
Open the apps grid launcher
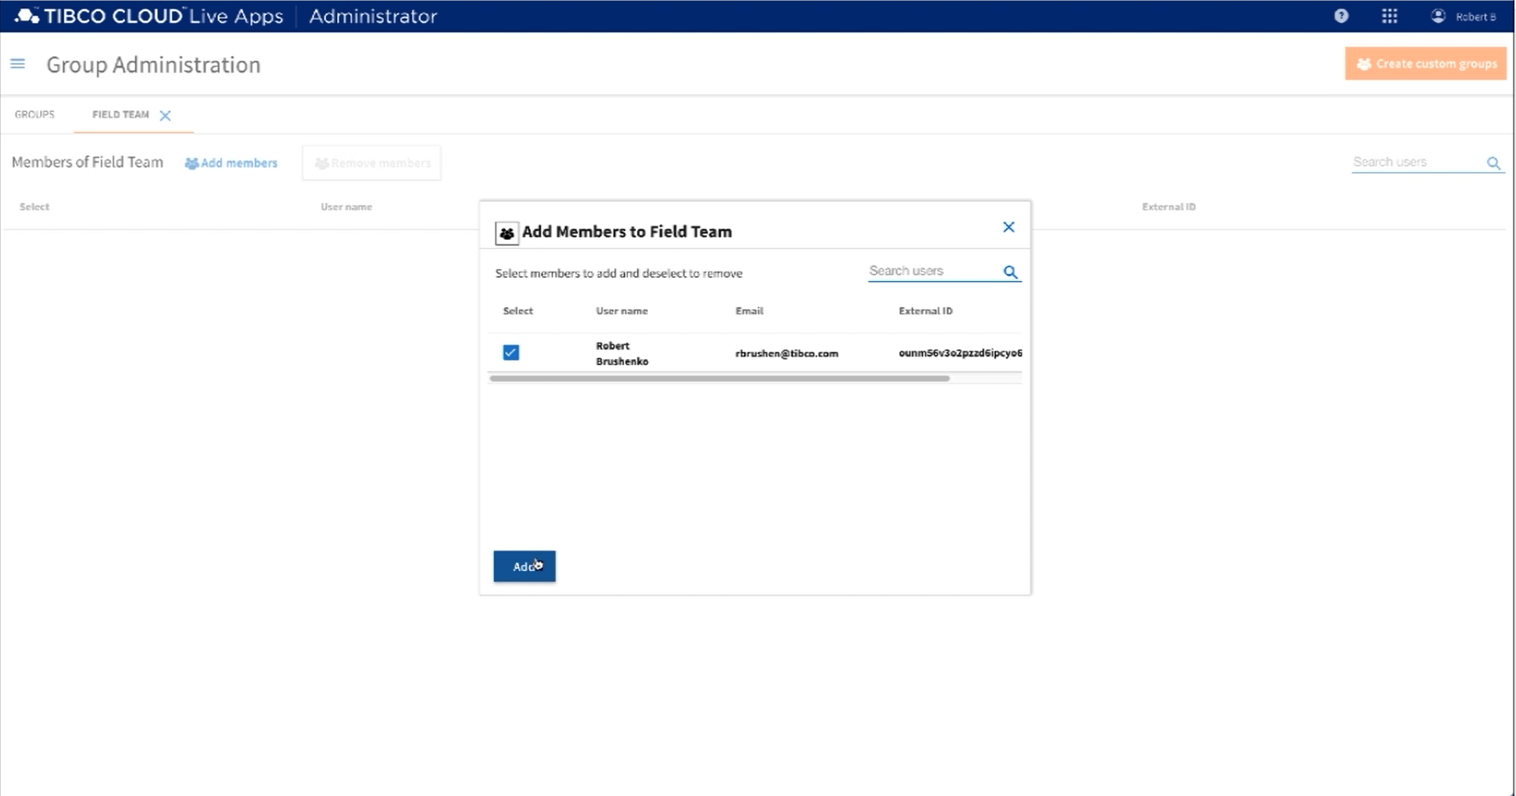(x=1390, y=16)
